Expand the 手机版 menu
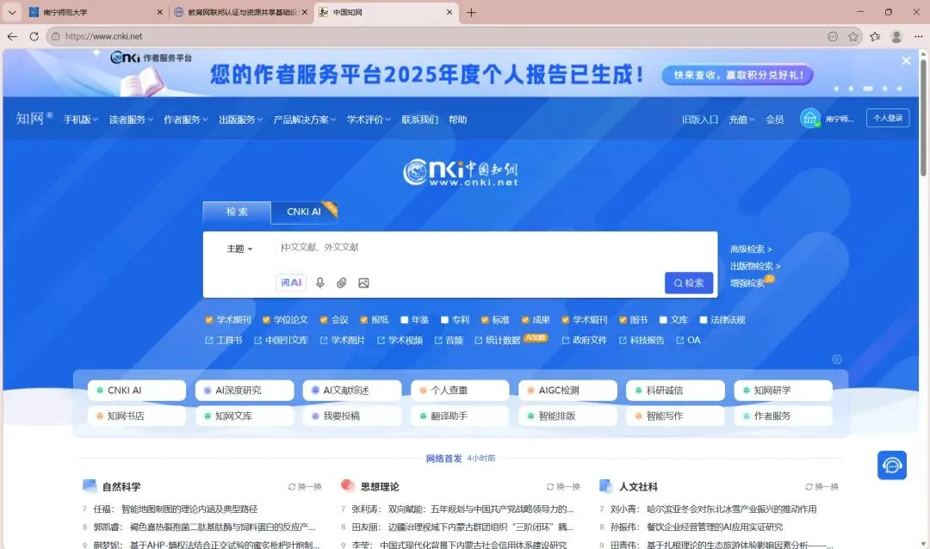Screen dimensions: 930x549 81,120
